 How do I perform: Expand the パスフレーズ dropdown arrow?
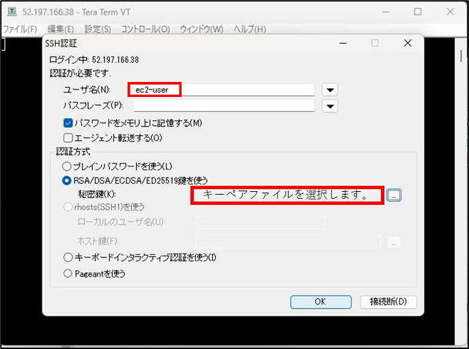click(x=330, y=106)
